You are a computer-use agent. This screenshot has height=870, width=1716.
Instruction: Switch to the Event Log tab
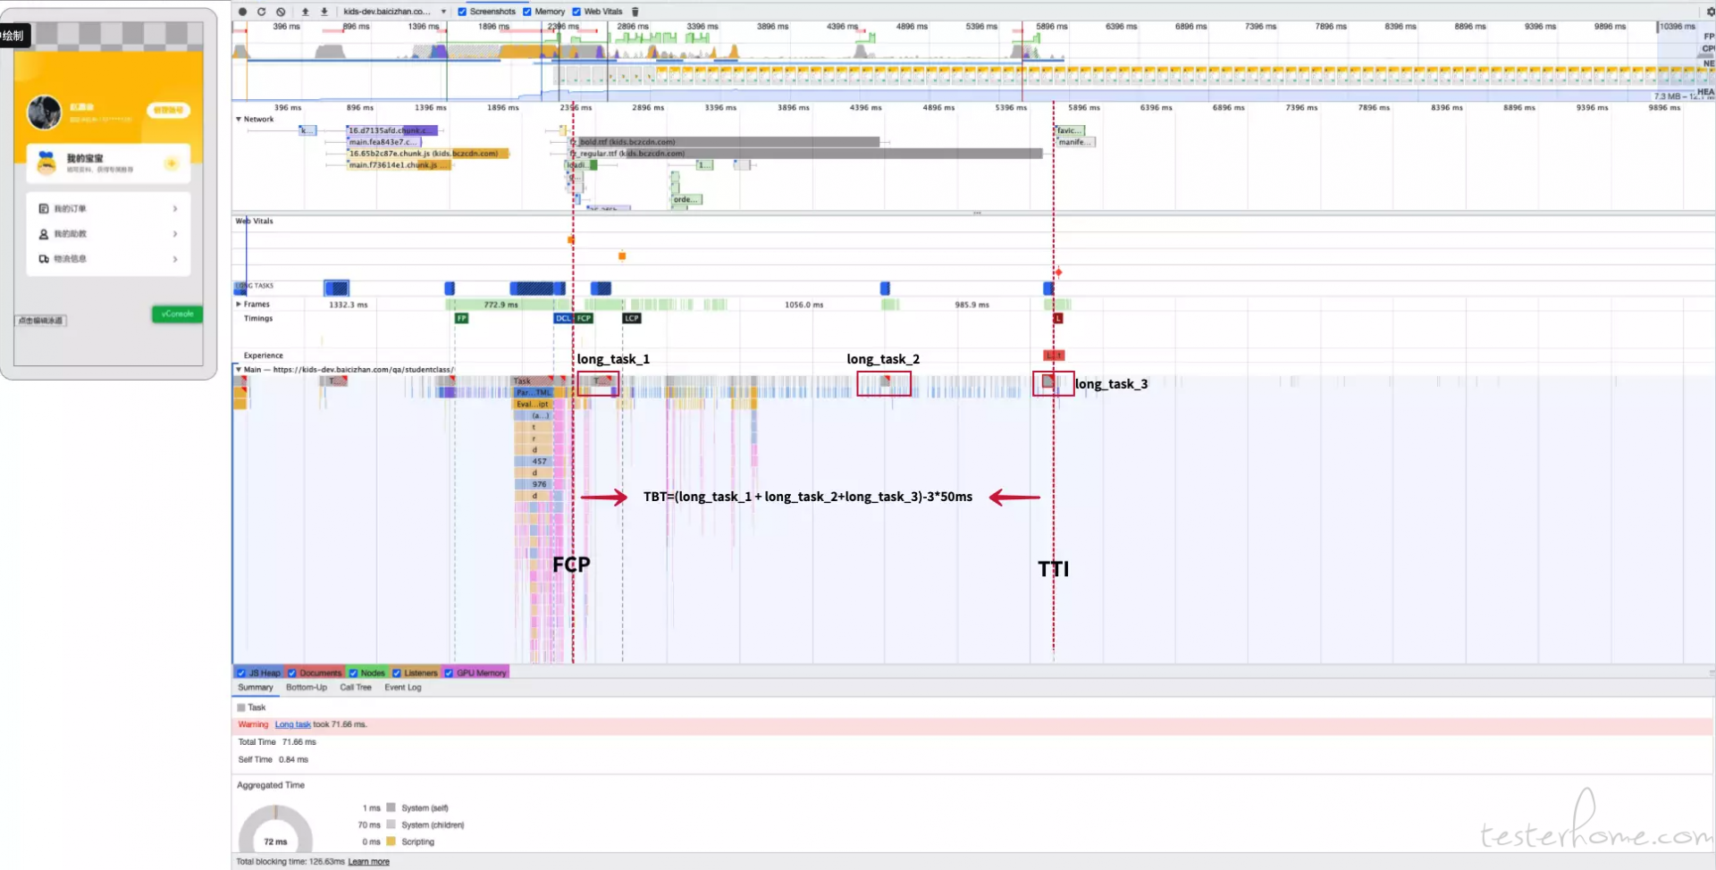pos(403,687)
